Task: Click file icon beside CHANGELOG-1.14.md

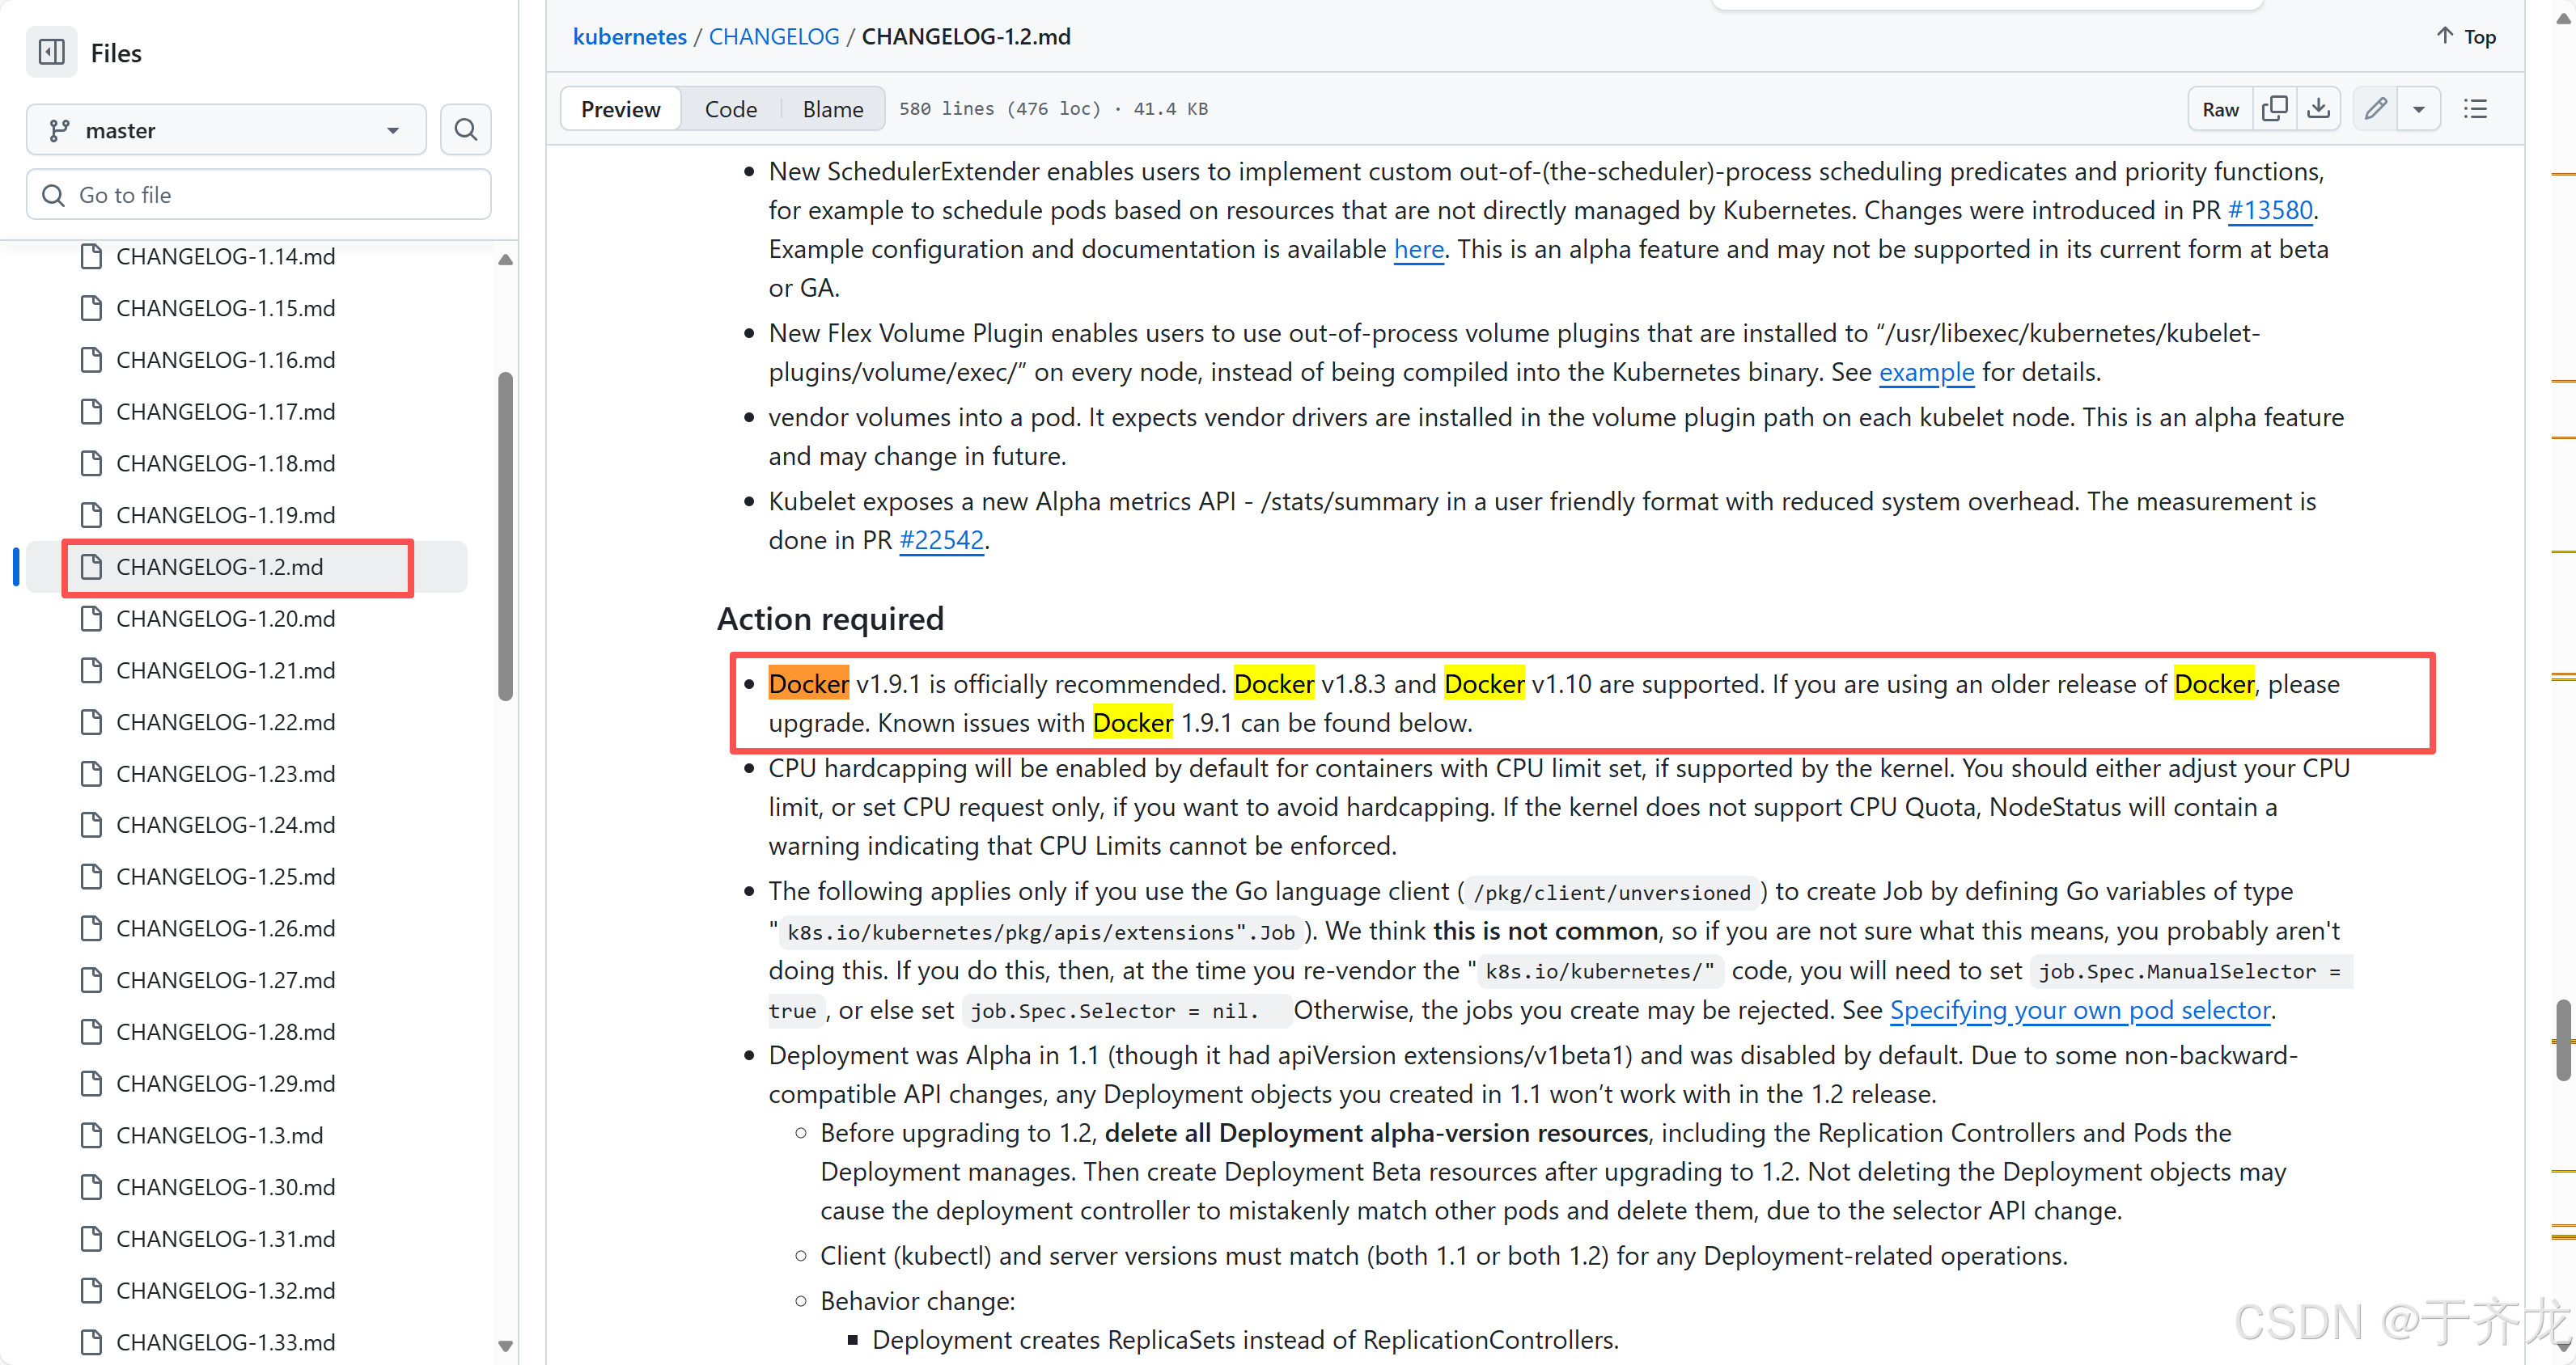Action: tap(91, 257)
